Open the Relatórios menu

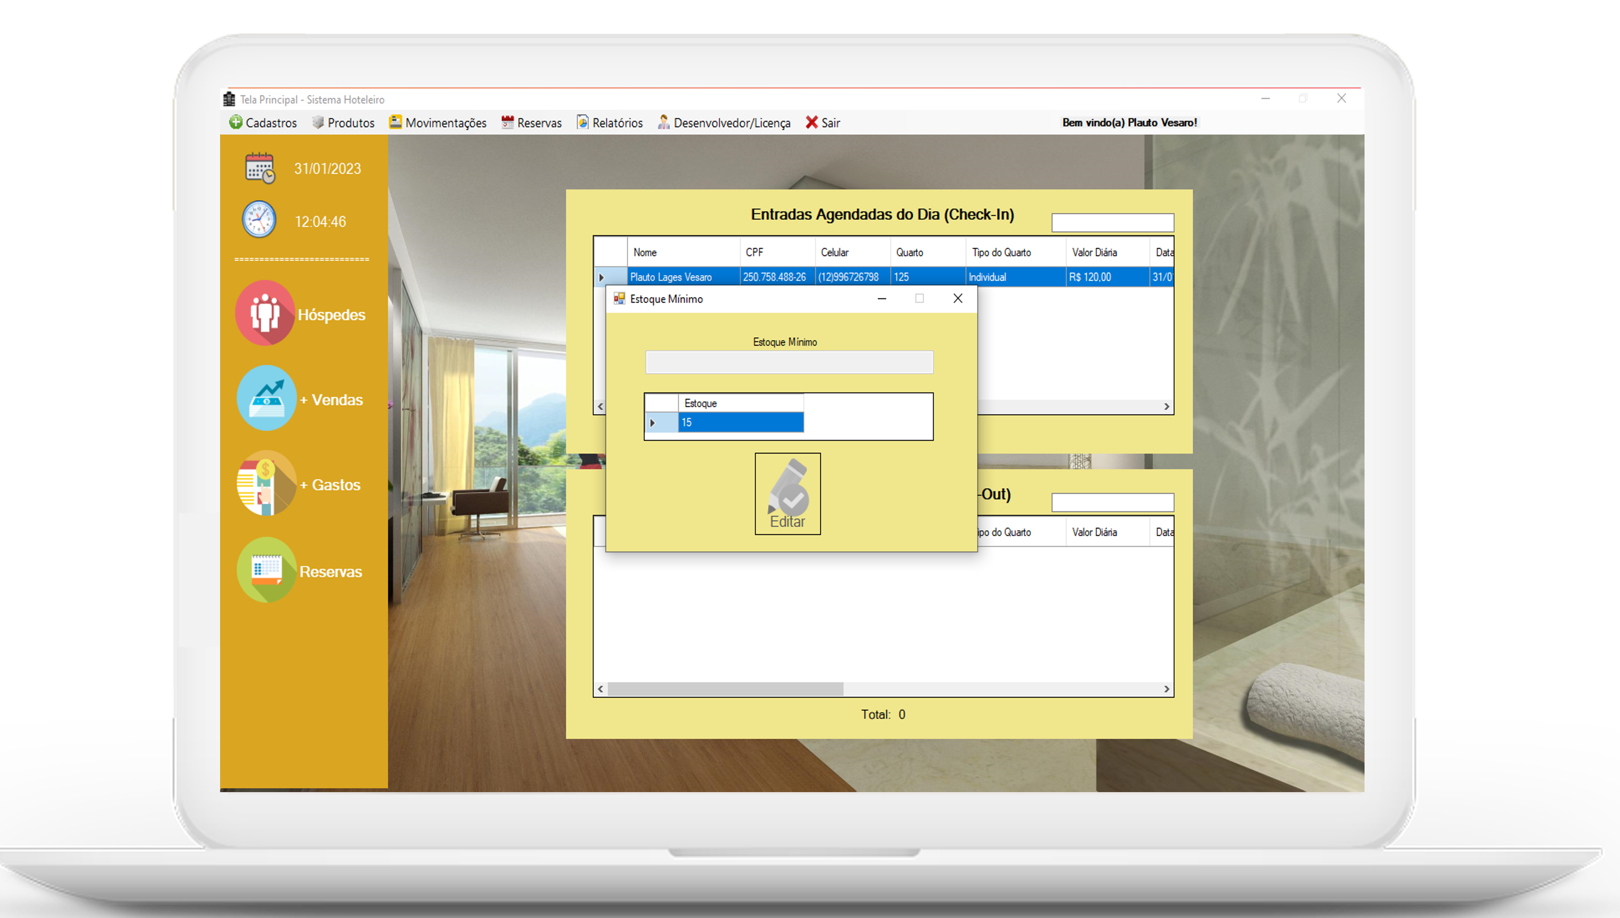pos(609,122)
